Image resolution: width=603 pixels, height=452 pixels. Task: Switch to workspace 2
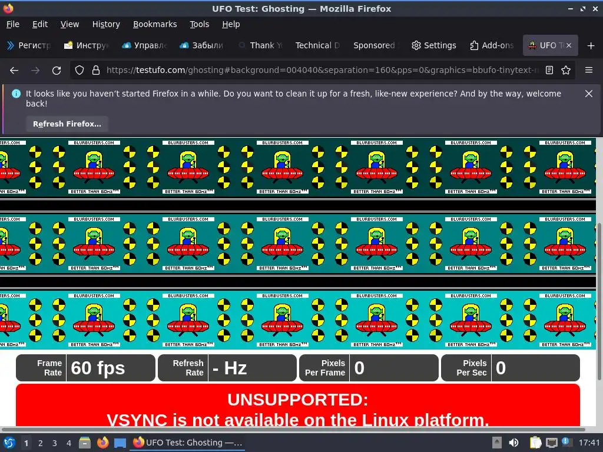point(41,443)
